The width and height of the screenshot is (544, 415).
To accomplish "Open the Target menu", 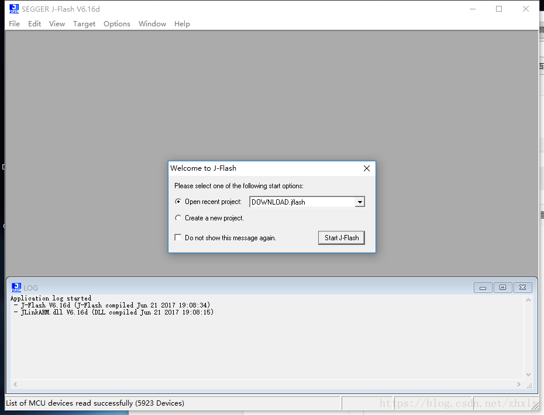I will pos(84,23).
